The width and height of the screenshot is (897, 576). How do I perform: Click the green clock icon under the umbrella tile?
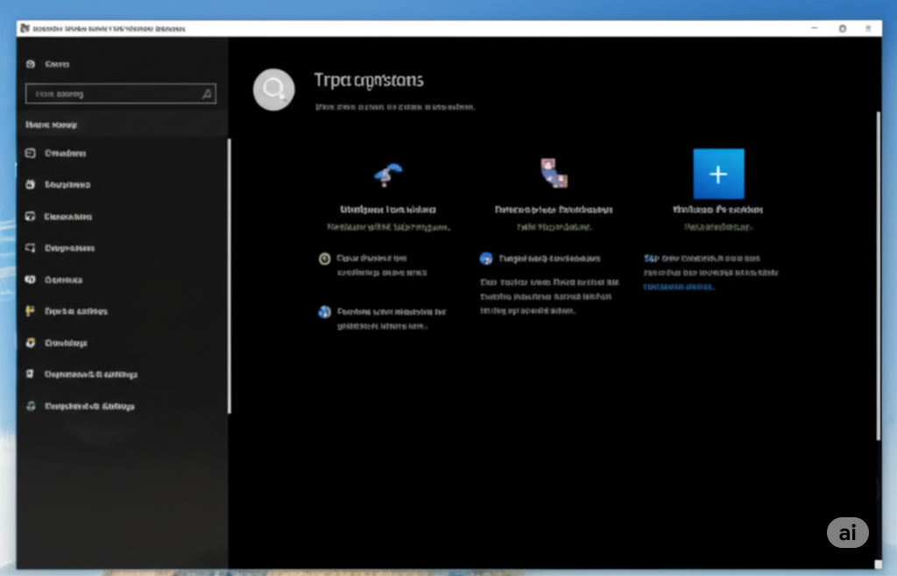324,259
